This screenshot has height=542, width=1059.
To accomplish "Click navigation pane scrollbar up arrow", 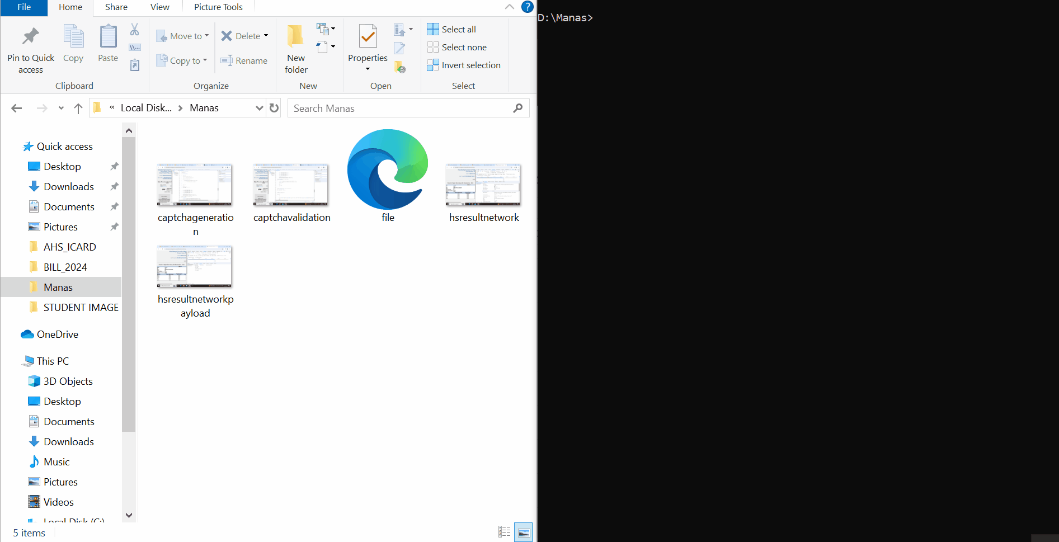I will pyautogui.click(x=129, y=130).
